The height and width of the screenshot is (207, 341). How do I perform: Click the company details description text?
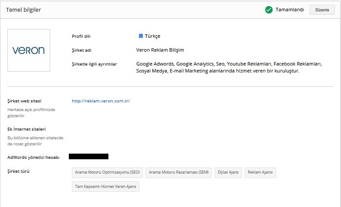click(229, 67)
